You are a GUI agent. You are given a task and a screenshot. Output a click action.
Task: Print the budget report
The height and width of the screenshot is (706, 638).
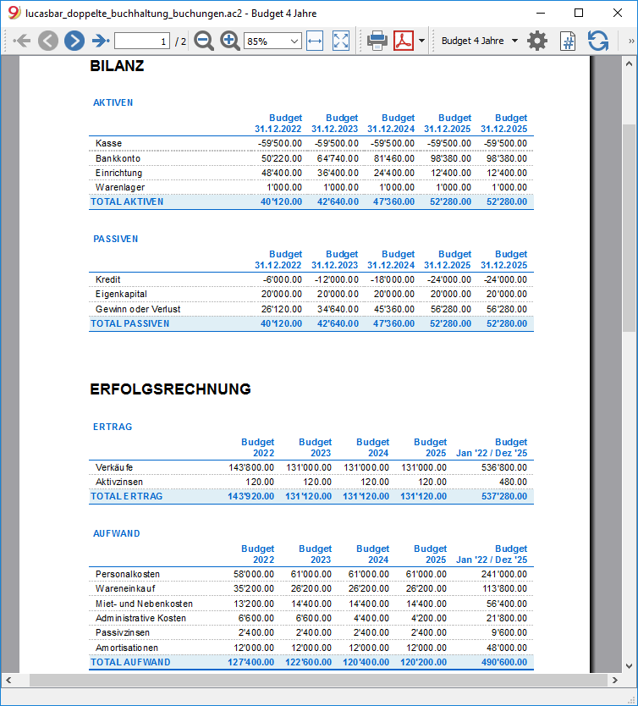pyautogui.click(x=377, y=41)
